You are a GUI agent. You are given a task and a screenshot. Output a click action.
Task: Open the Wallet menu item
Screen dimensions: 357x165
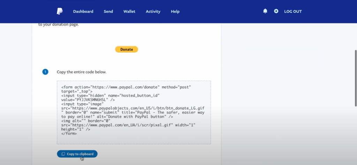coord(129,11)
